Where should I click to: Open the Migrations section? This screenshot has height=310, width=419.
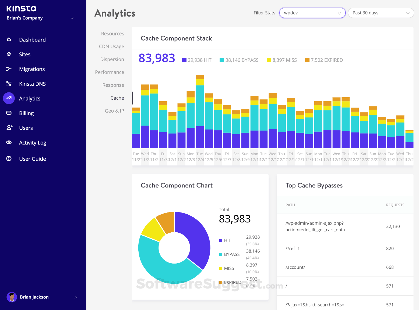click(x=9, y=69)
